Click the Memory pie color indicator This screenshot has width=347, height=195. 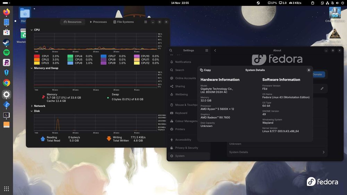click(43, 97)
